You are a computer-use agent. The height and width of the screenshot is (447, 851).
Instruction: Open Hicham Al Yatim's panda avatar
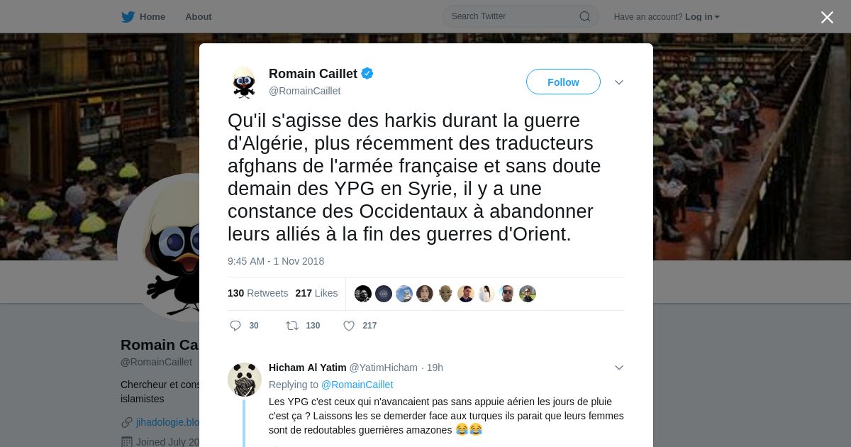(244, 380)
